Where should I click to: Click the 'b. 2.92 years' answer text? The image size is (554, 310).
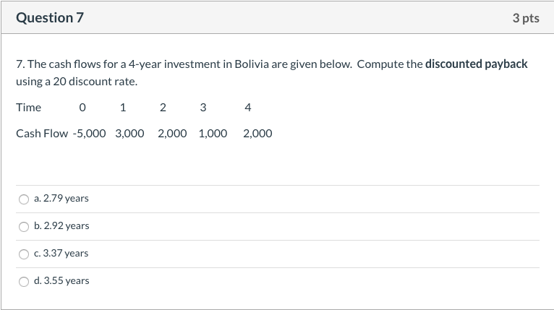click(x=61, y=226)
